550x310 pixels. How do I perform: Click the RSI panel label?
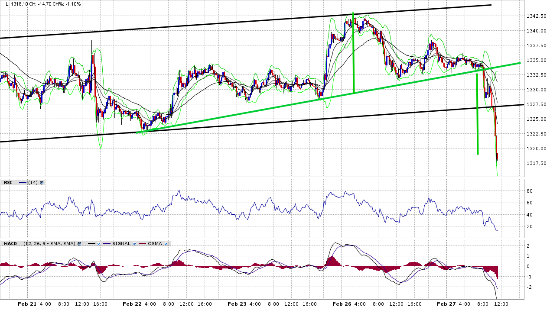click(8, 183)
